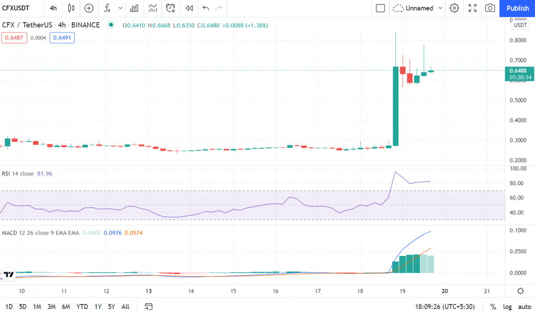Open chart settings gear icon
The image size is (535, 313).
point(454,8)
